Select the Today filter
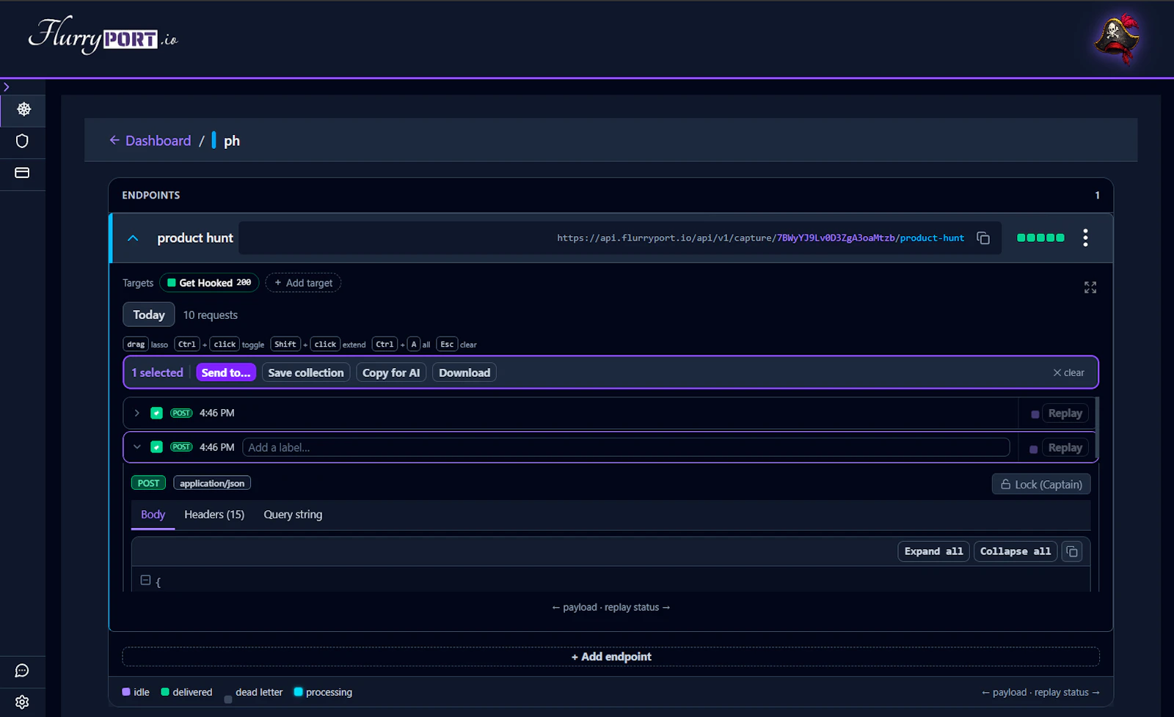The height and width of the screenshot is (717, 1174). click(149, 315)
